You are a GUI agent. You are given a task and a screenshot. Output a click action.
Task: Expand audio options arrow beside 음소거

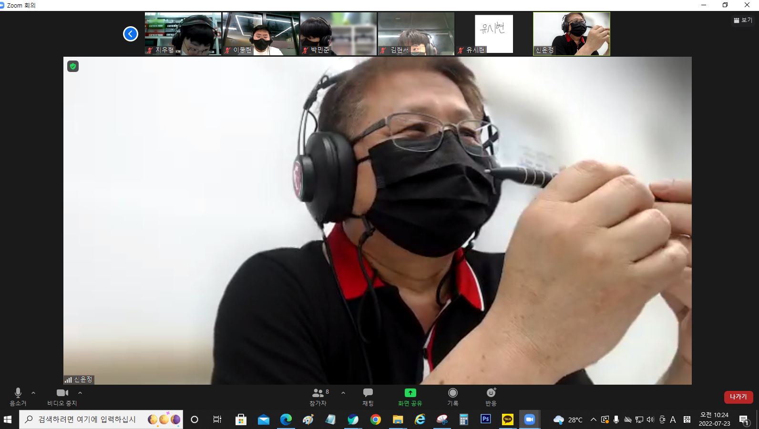[33, 393]
